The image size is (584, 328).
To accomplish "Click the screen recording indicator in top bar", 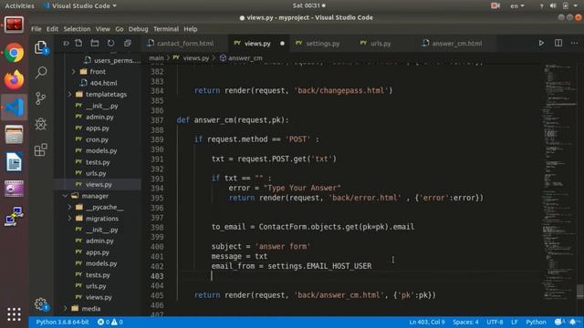I will [495, 6].
